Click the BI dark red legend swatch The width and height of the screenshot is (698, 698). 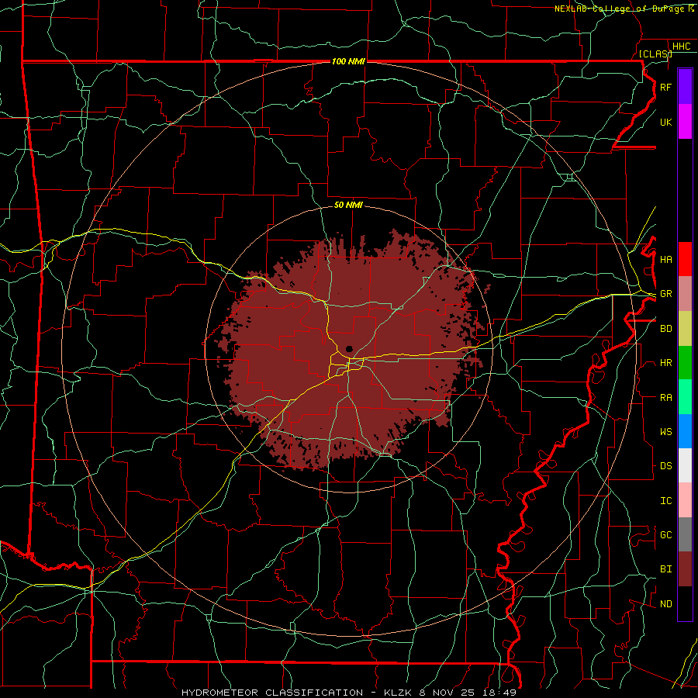point(685,569)
